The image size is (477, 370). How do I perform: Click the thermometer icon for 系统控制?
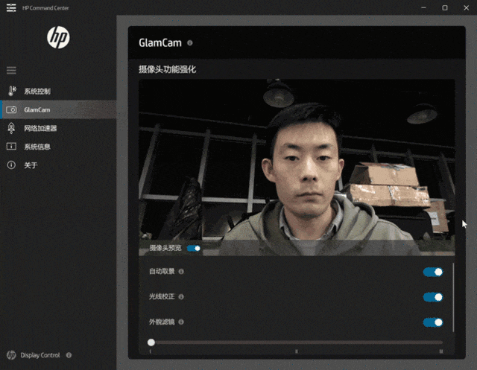point(12,91)
